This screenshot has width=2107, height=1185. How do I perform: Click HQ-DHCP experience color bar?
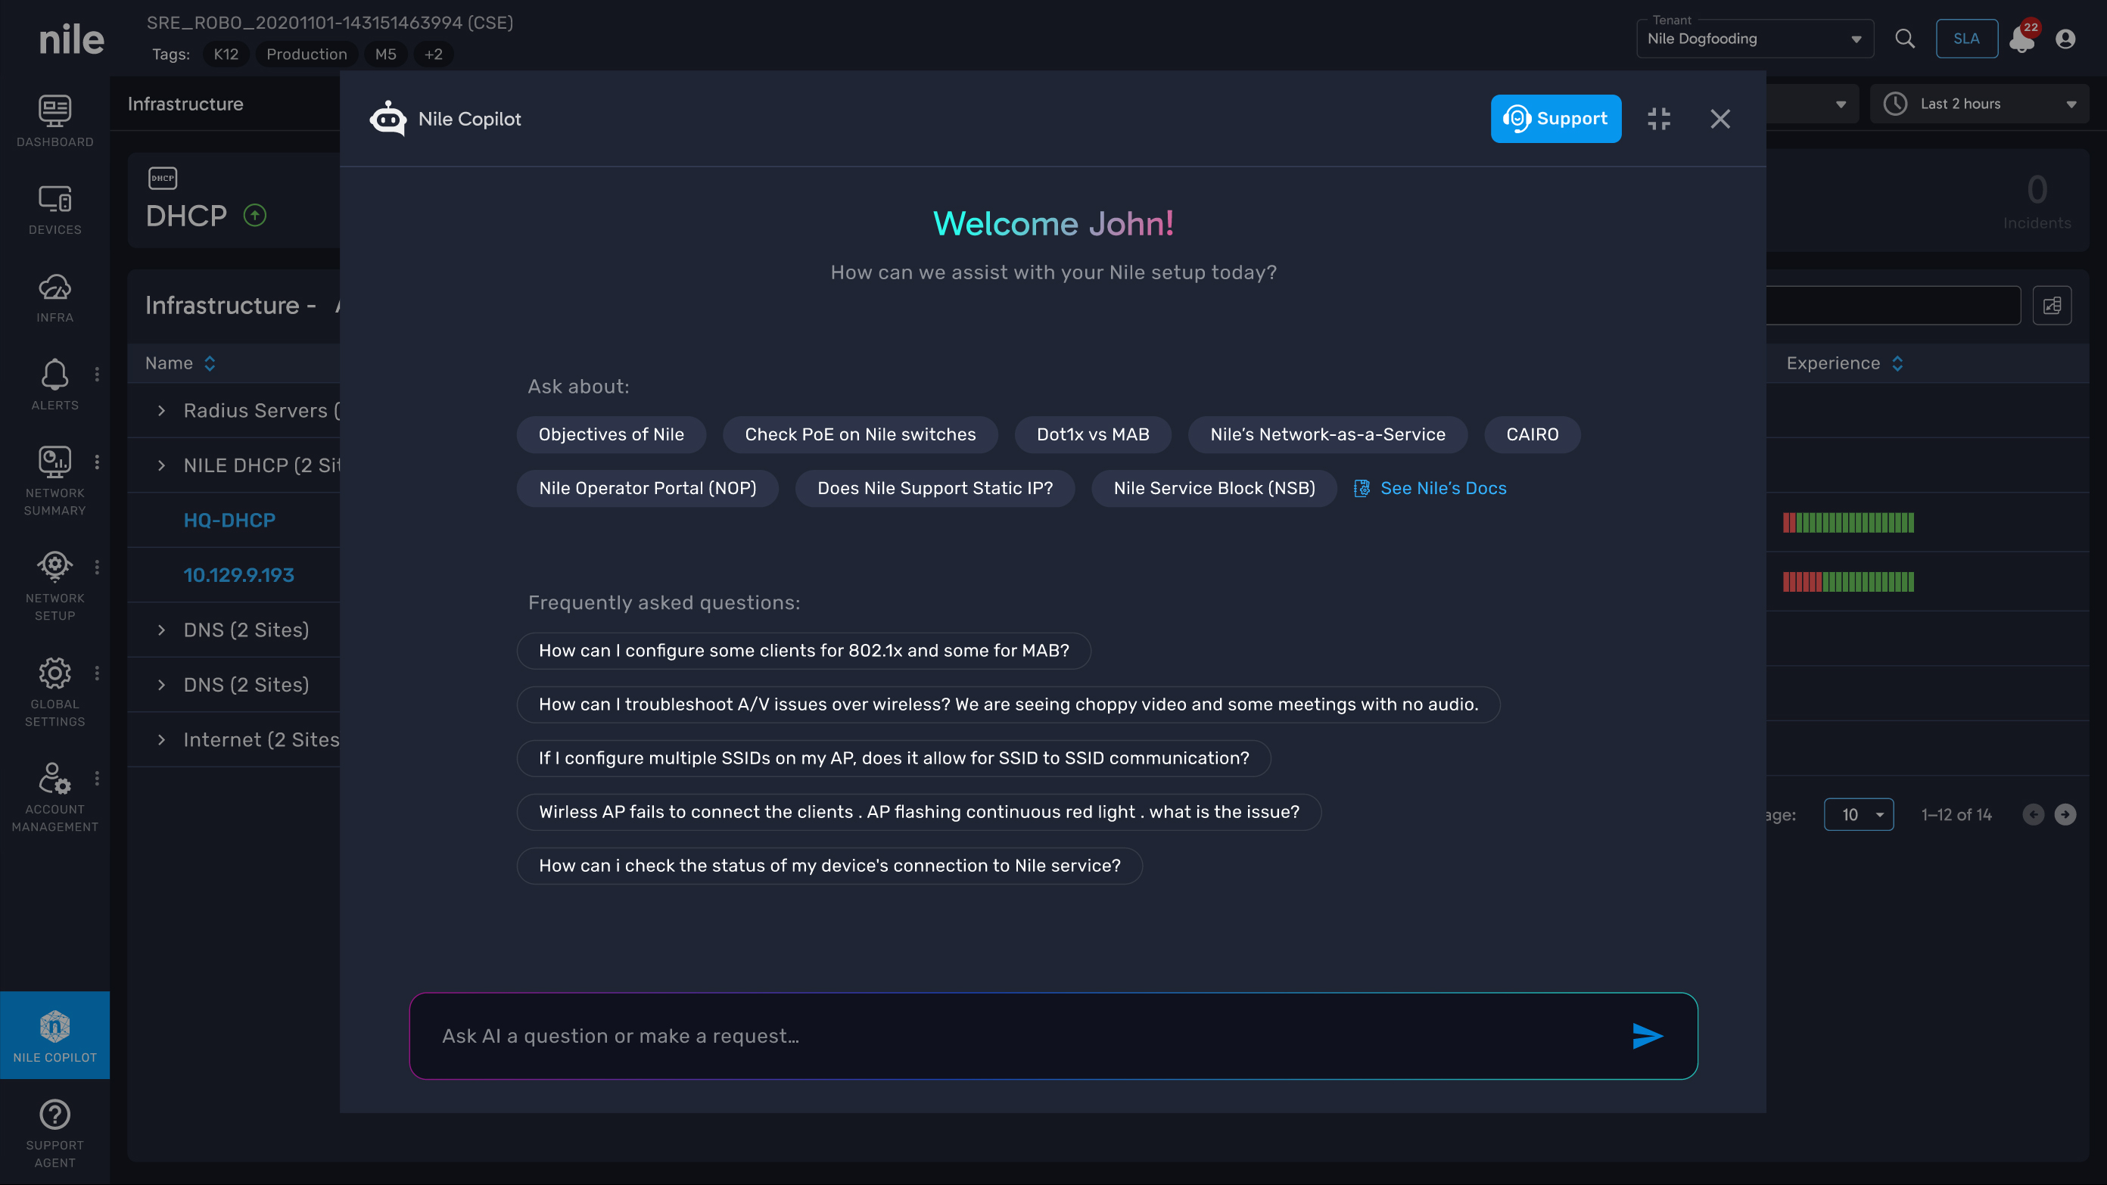[x=1847, y=523]
